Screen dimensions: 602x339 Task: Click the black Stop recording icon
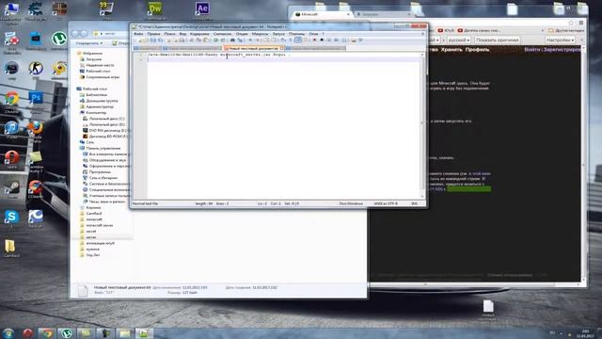(322, 40)
